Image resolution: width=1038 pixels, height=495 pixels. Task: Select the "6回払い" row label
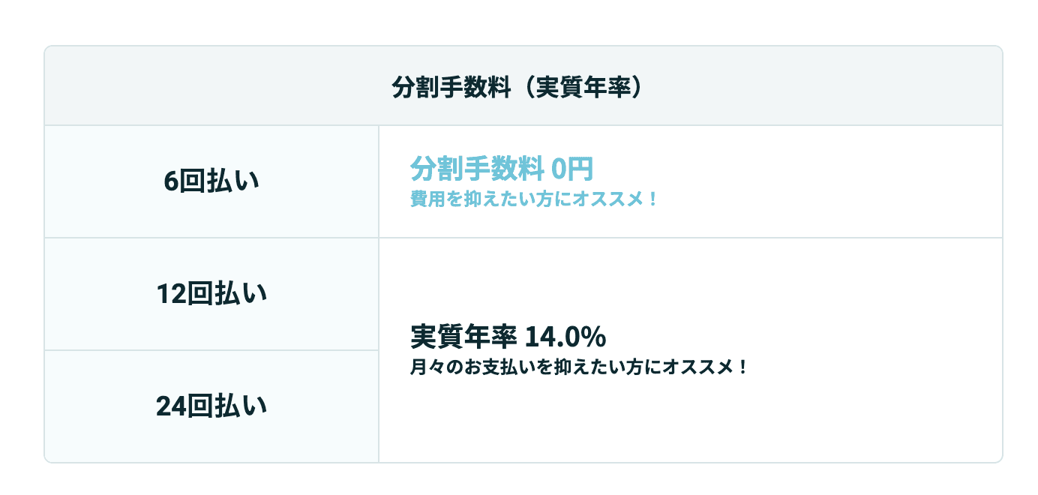[x=211, y=181]
